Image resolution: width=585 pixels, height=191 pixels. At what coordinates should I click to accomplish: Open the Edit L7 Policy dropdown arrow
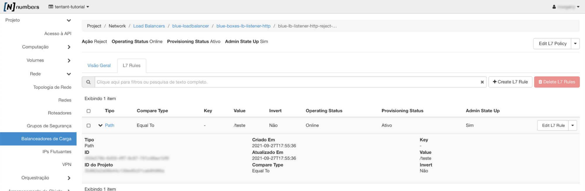(575, 44)
